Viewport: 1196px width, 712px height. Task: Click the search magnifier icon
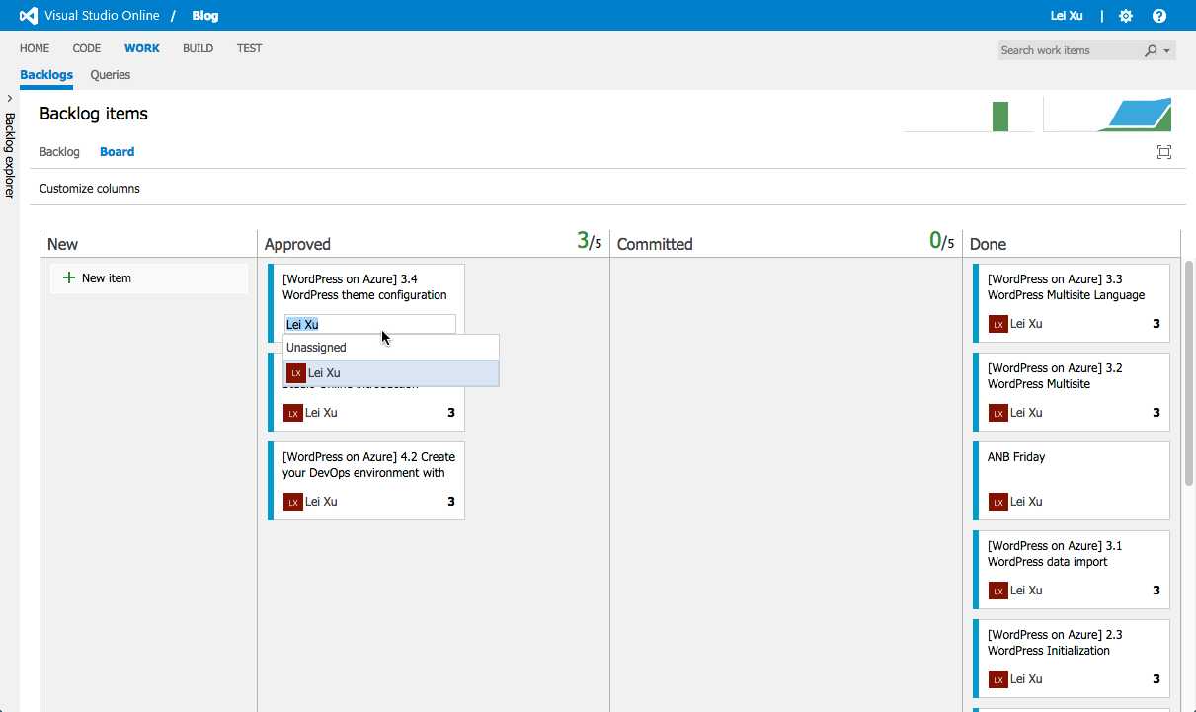[1151, 50]
